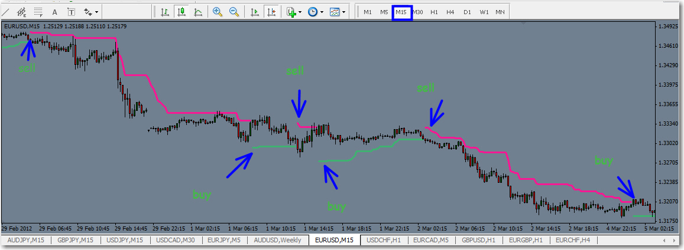Switch to H1 timeframe
684x250 pixels.
[434, 12]
